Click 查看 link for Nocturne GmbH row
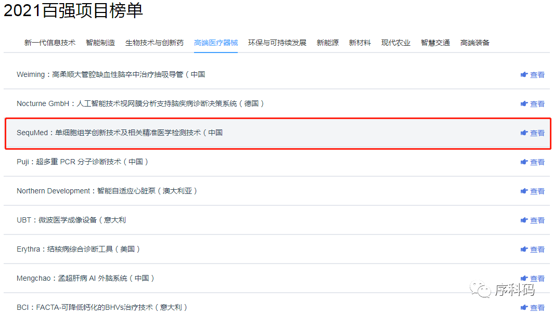The image size is (553, 314). click(537, 104)
